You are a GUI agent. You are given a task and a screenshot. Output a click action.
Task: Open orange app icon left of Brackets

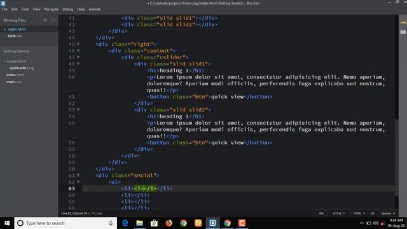[x=198, y=223]
